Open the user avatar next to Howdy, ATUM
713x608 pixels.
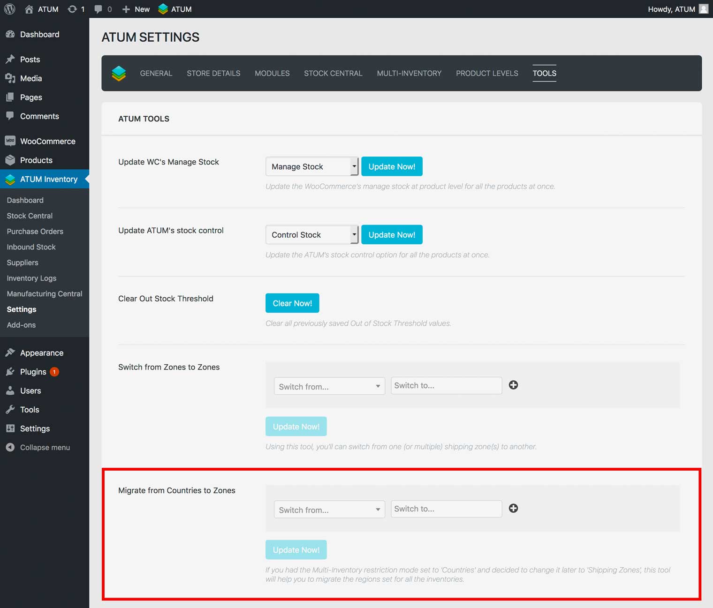(703, 9)
